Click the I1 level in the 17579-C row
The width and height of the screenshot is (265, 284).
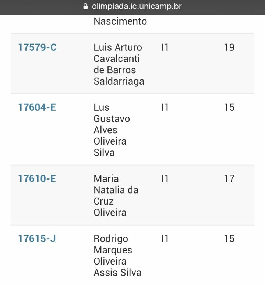[165, 47]
